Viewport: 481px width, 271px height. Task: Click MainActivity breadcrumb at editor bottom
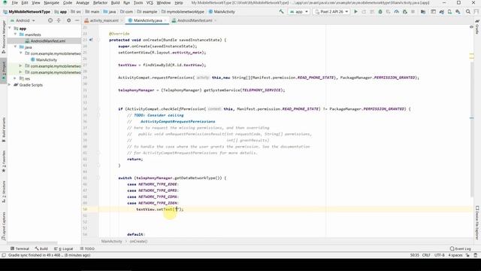click(112, 241)
